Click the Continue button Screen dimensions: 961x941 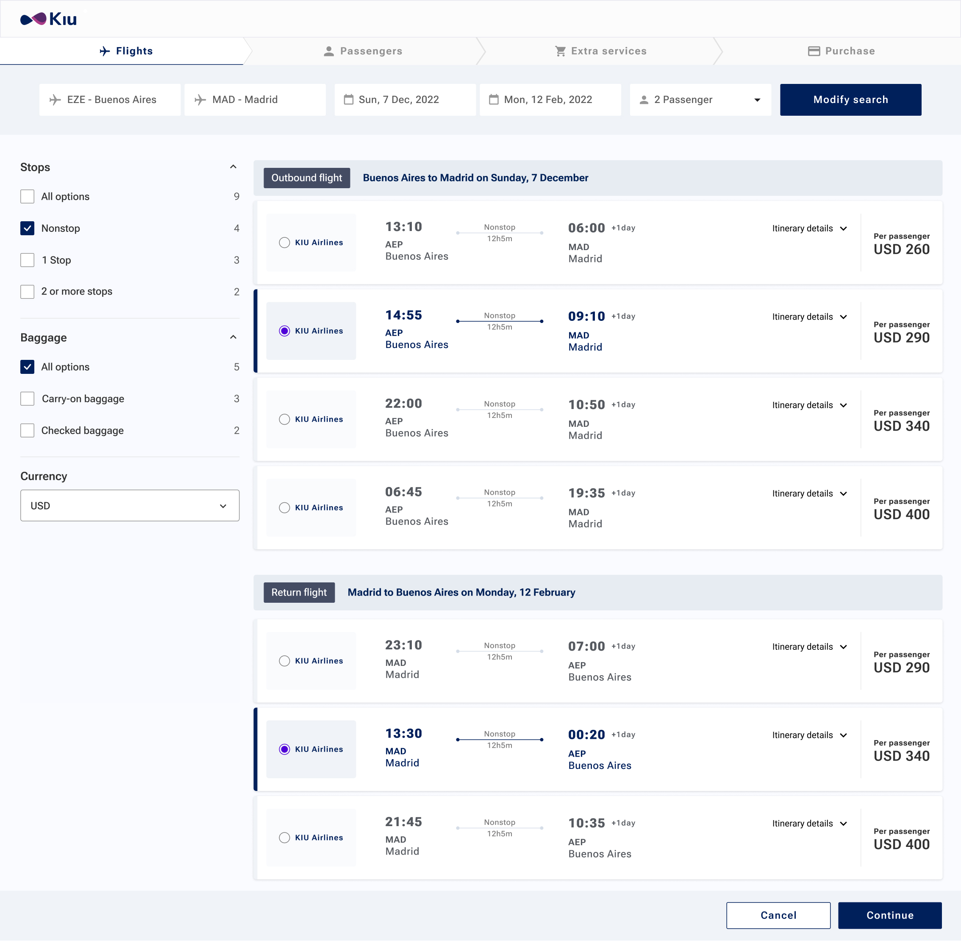click(889, 915)
